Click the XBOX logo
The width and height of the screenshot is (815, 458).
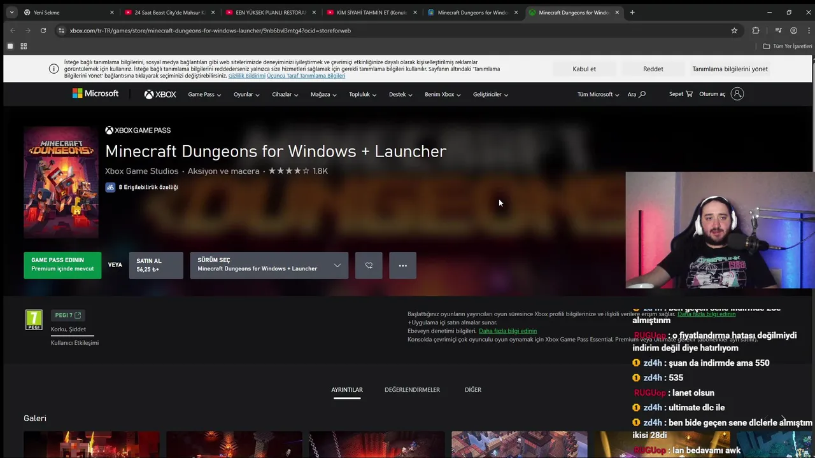click(x=160, y=94)
